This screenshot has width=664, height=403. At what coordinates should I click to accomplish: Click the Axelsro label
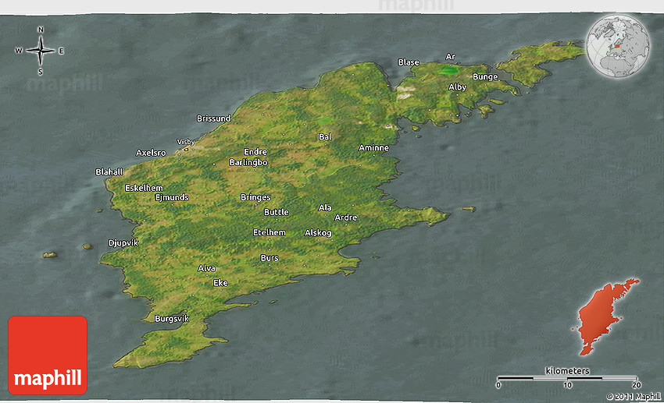[x=151, y=153]
